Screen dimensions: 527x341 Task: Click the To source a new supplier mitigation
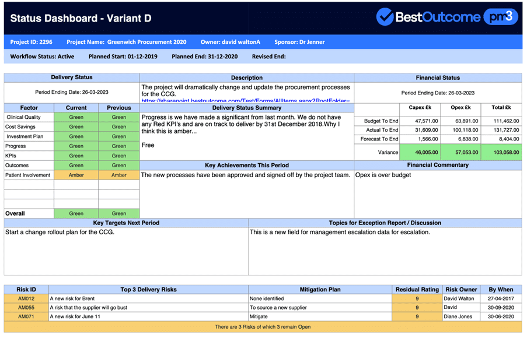pyautogui.click(x=278, y=308)
